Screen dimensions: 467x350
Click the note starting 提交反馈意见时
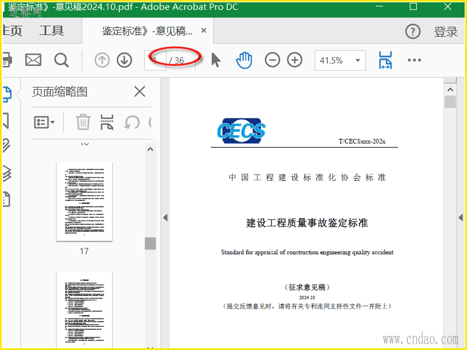(x=307, y=306)
